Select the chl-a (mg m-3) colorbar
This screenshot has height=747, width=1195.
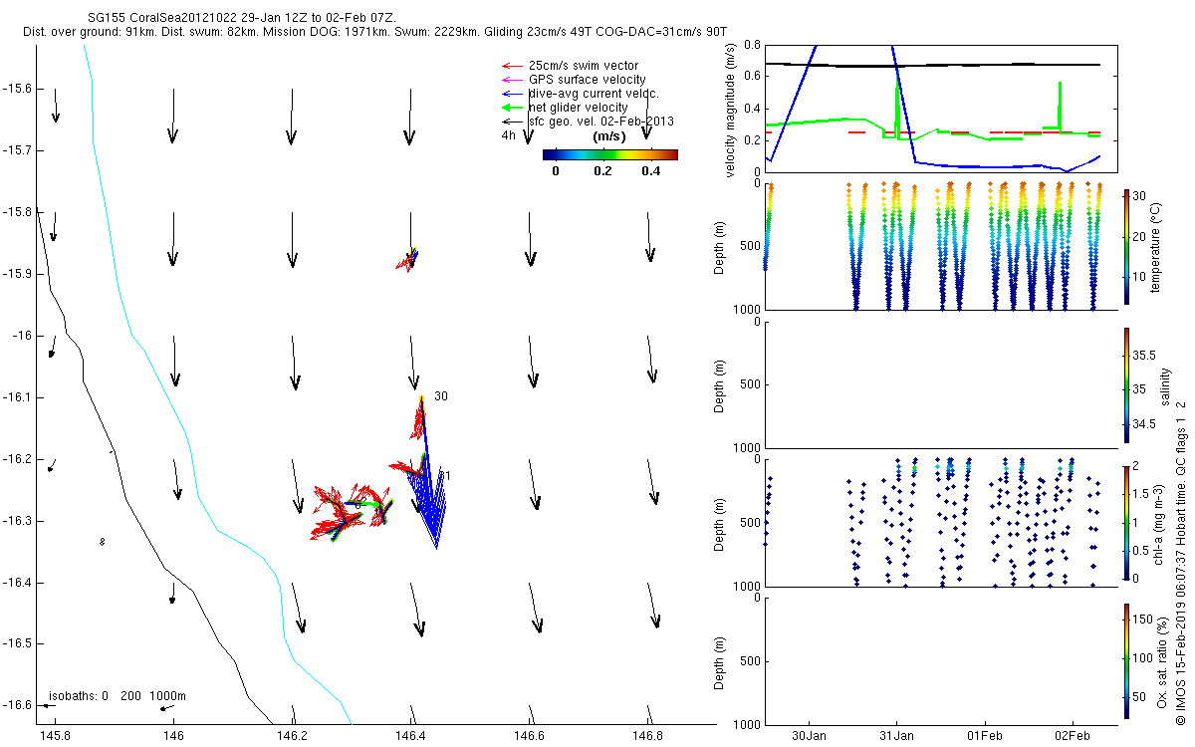[1126, 522]
